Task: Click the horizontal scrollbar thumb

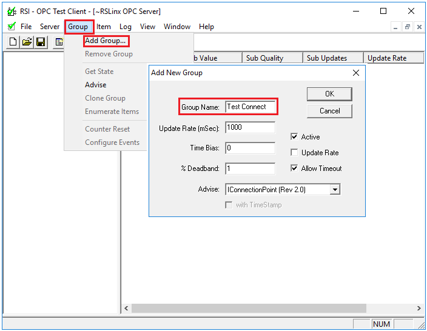Action: [x=249, y=308]
